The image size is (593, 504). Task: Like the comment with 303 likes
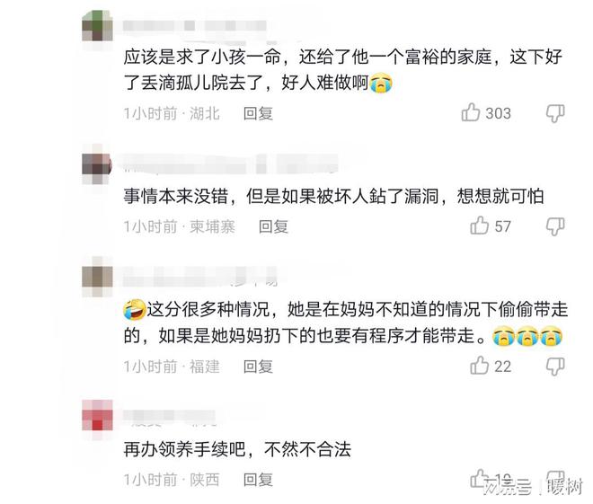click(x=471, y=112)
